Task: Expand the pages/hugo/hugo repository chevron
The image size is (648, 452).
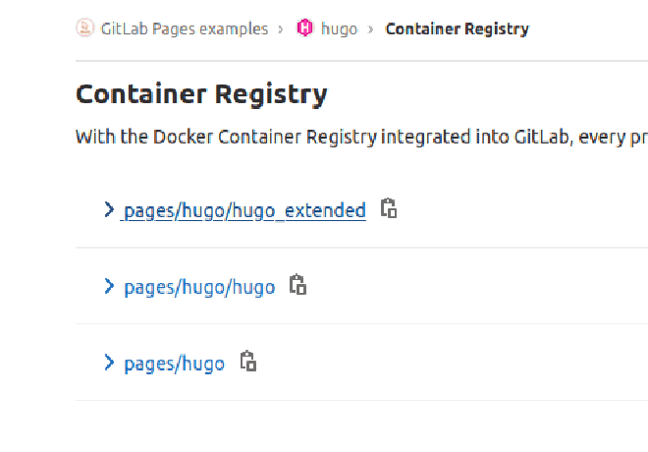Action: [109, 286]
